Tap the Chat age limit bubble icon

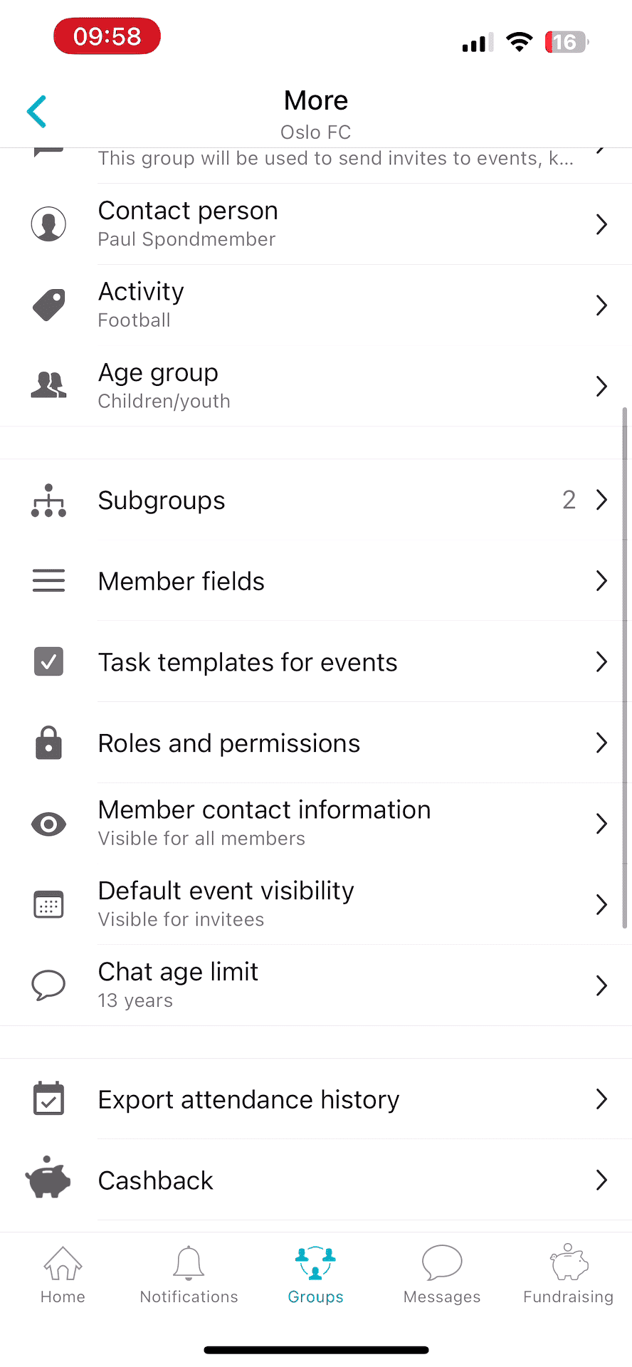pyautogui.click(x=48, y=985)
